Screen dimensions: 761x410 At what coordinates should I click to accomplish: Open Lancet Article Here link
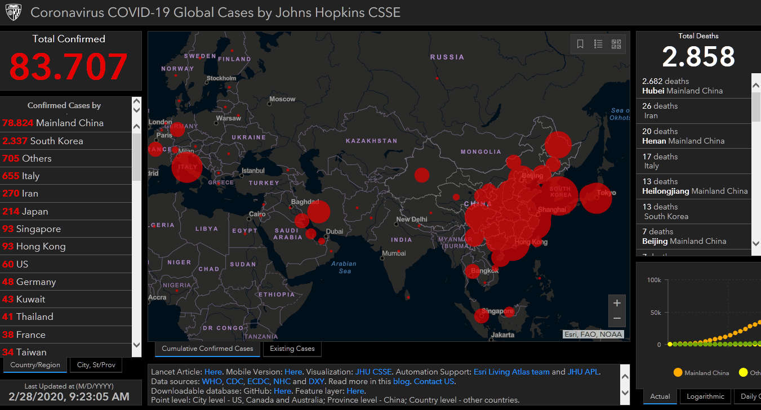click(x=213, y=372)
